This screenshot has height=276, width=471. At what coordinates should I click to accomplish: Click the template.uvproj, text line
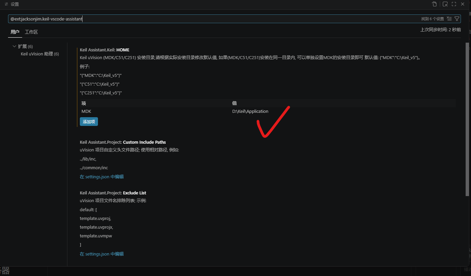[x=95, y=218]
